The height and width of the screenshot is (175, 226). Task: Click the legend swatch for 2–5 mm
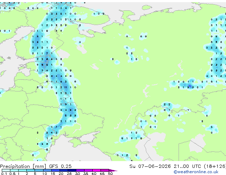coord(31,170)
